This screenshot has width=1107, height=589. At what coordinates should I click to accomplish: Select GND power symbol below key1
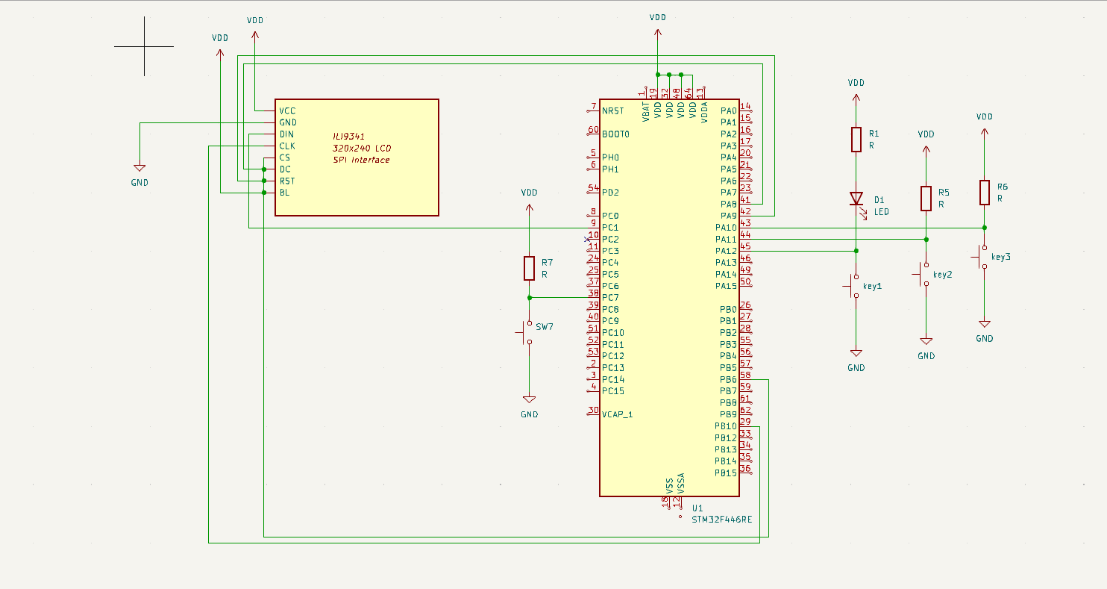[856, 353]
